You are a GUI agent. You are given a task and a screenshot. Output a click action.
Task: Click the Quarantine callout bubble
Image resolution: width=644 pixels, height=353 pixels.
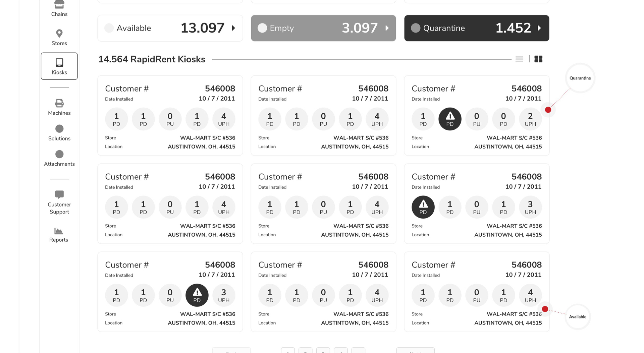[x=580, y=78]
